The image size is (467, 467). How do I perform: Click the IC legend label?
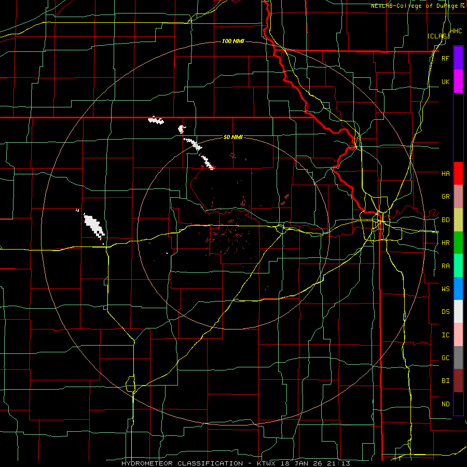[445, 335]
